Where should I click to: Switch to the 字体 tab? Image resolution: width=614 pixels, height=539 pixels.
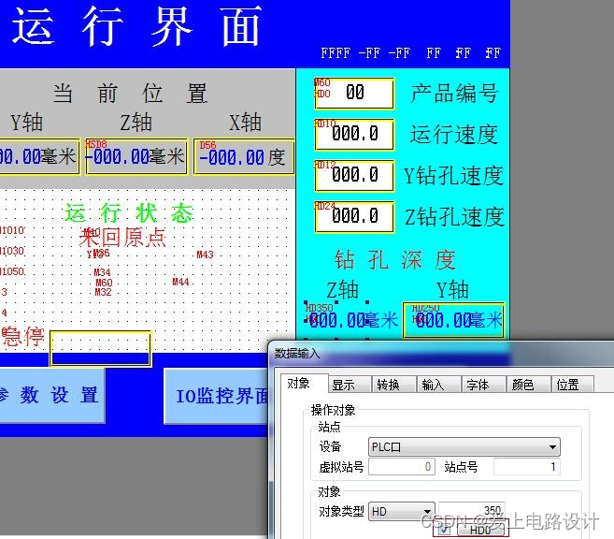coord(483,385)
